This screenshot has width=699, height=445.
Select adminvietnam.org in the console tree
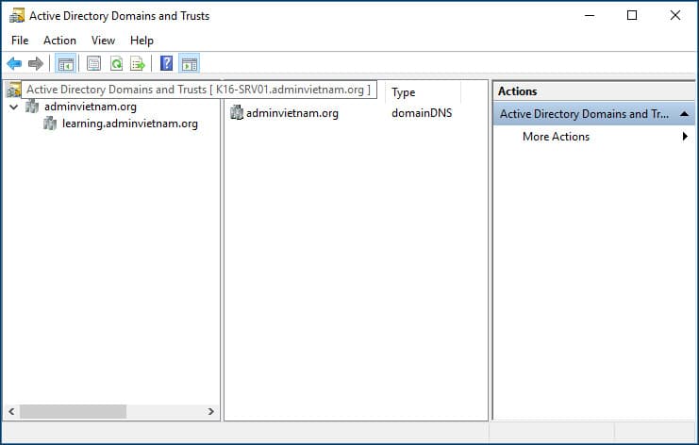coord(91,107)
